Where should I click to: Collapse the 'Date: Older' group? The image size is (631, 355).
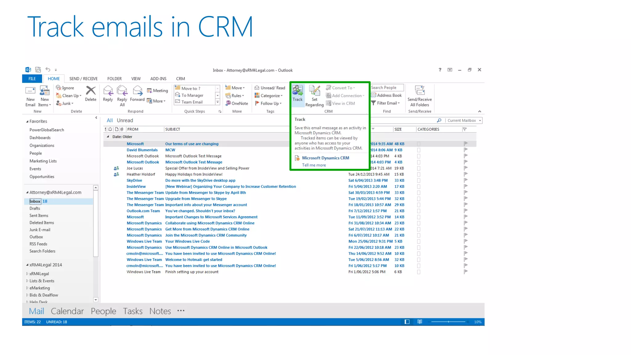click(x=108, y=137)
